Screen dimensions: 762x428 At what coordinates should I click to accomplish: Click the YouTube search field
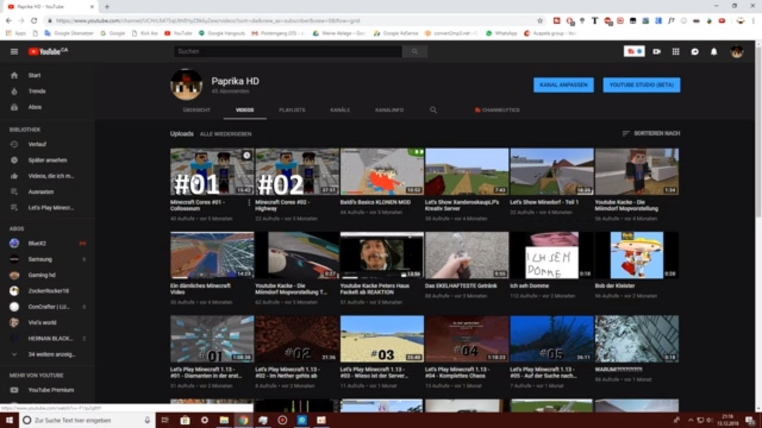point(288,52)
